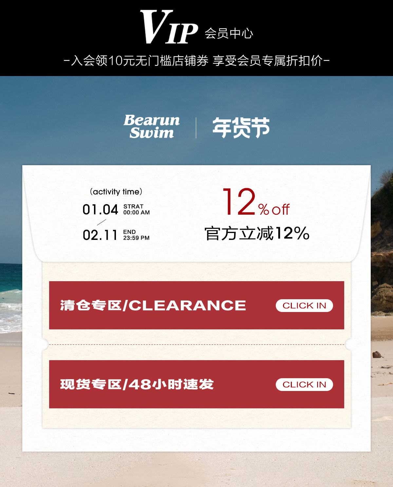Screen dimensions: 393x487
Task: Open the 会员中心 member center label
Action: pos(229,33)
